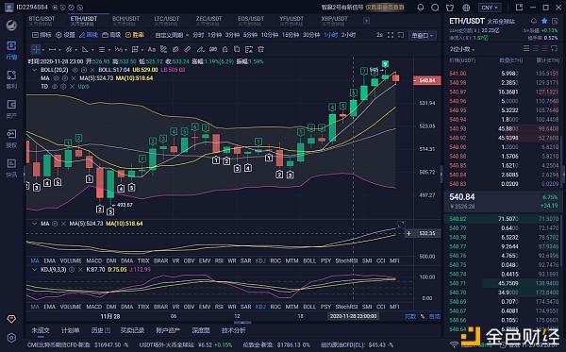Click the ask row priced 541.00
Viewport: 566px width, 352px height.
click(504, 74)
